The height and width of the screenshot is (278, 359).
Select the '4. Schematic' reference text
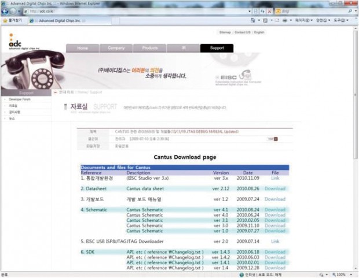point(94,210)
